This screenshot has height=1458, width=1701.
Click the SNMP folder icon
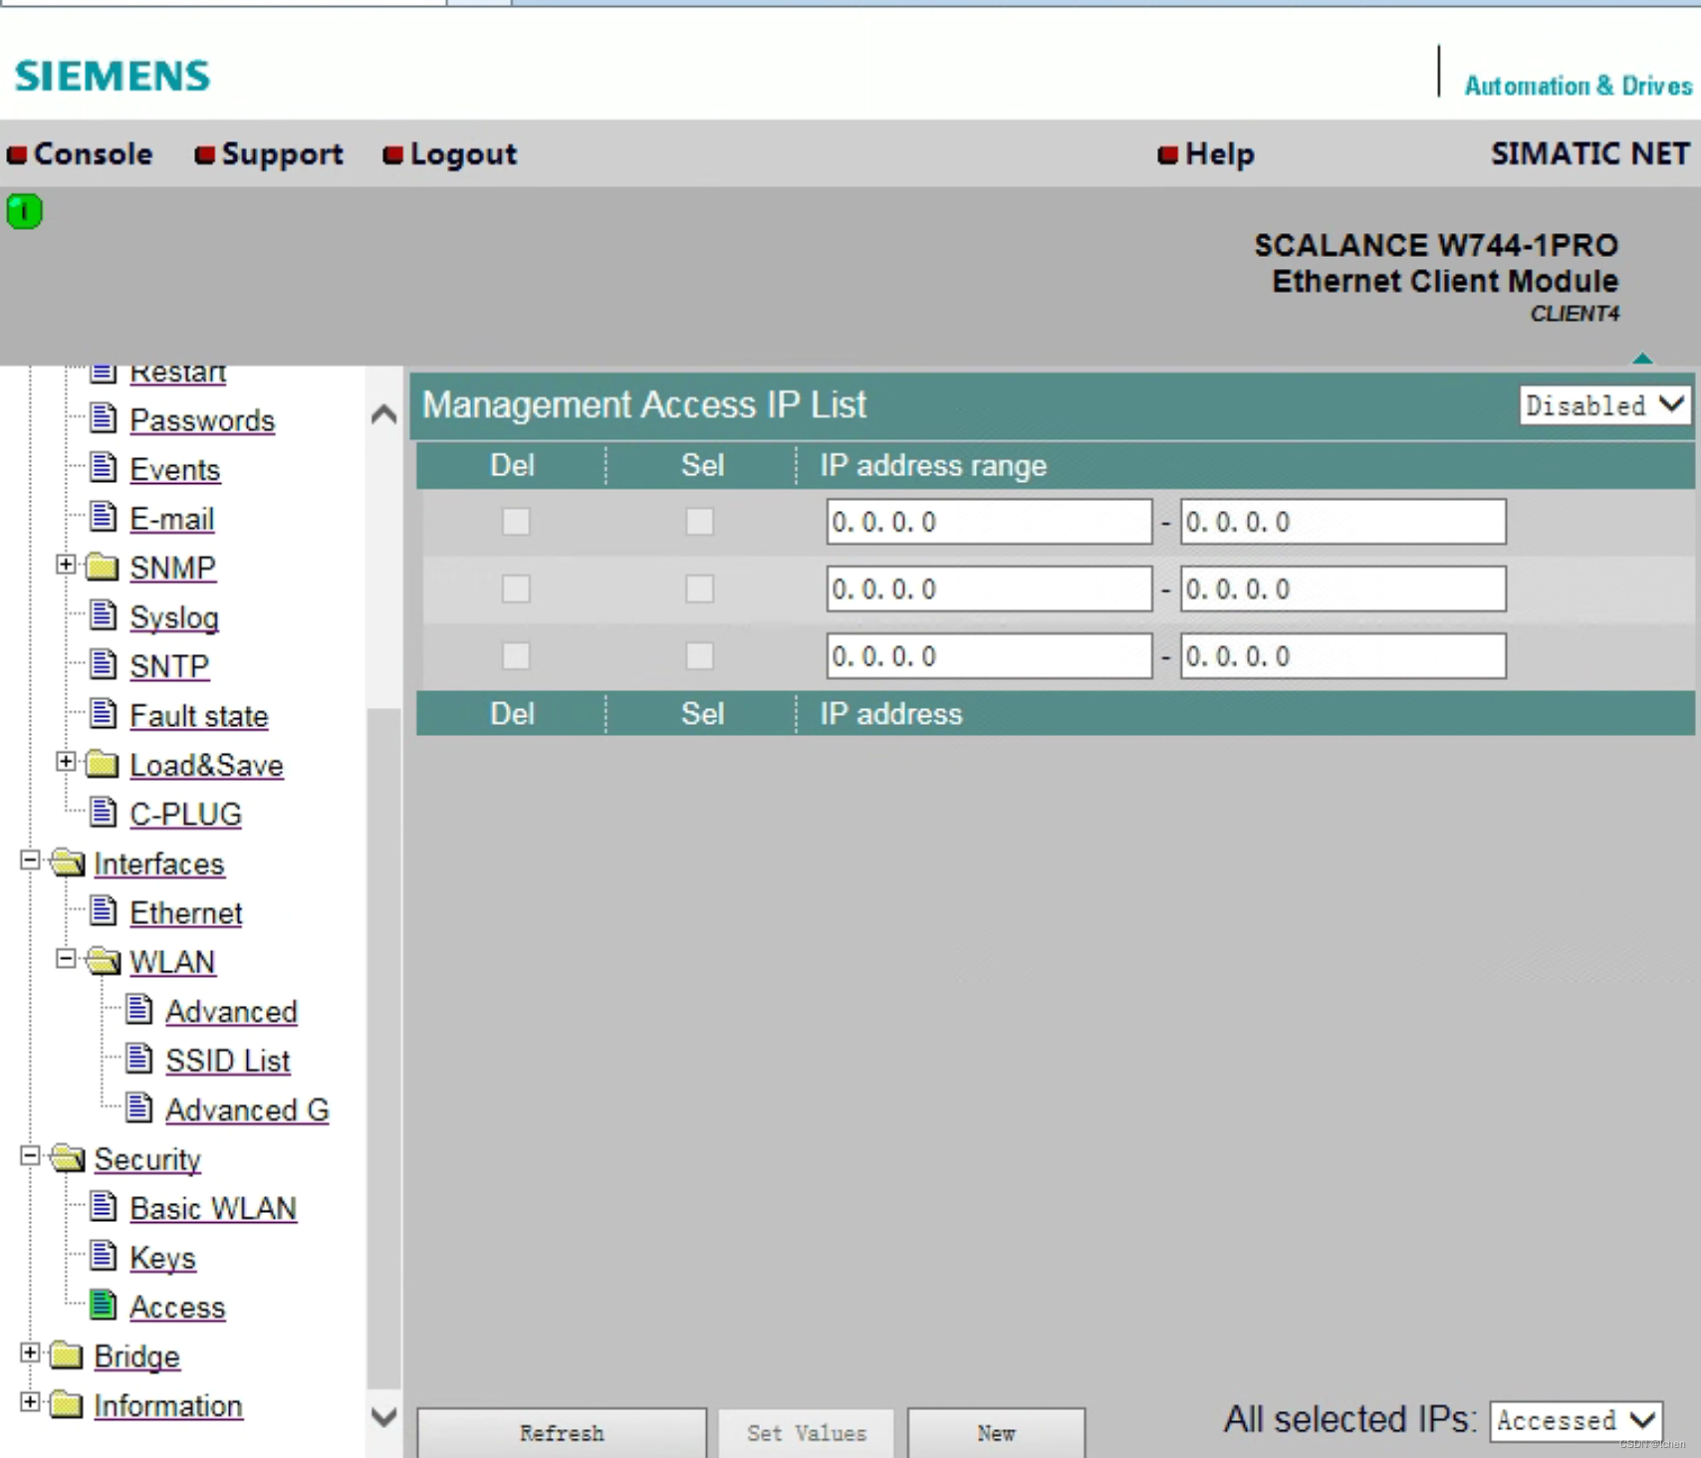102,567
